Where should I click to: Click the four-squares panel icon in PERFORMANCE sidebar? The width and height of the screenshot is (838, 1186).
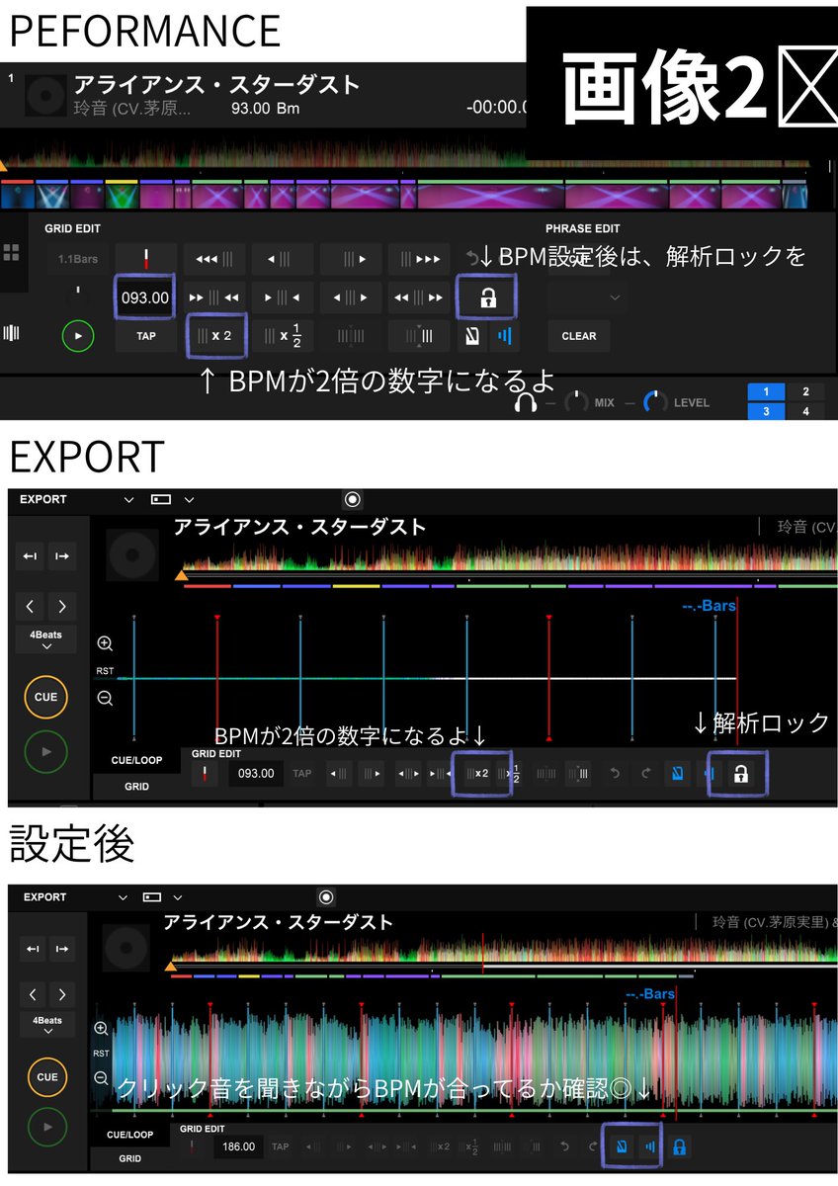click(12, 252)
